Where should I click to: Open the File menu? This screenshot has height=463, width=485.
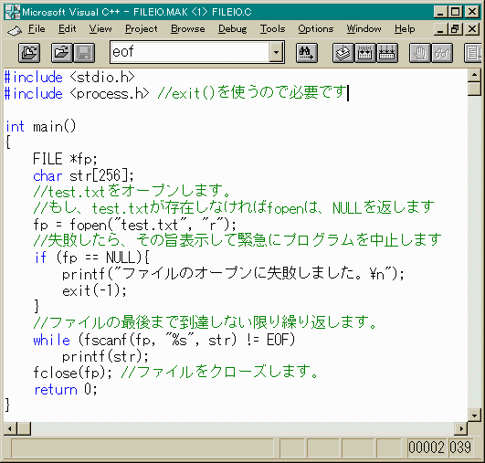pos(37,28)
